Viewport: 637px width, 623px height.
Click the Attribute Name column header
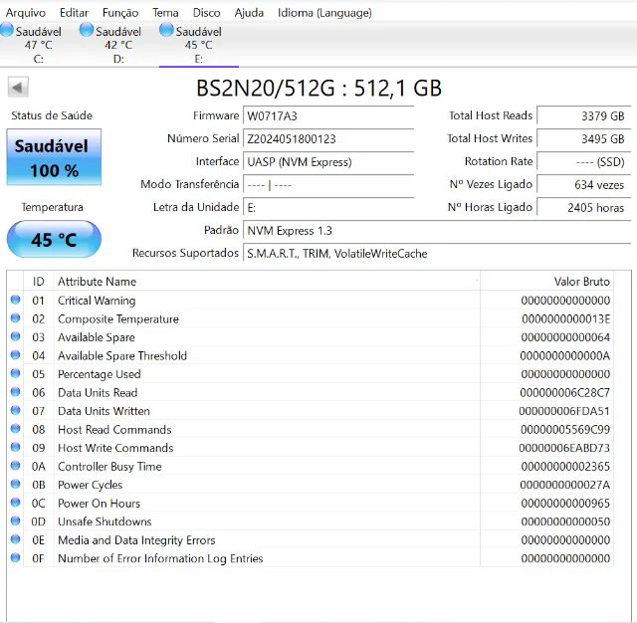pyautogui.click(x=267, y=282)
